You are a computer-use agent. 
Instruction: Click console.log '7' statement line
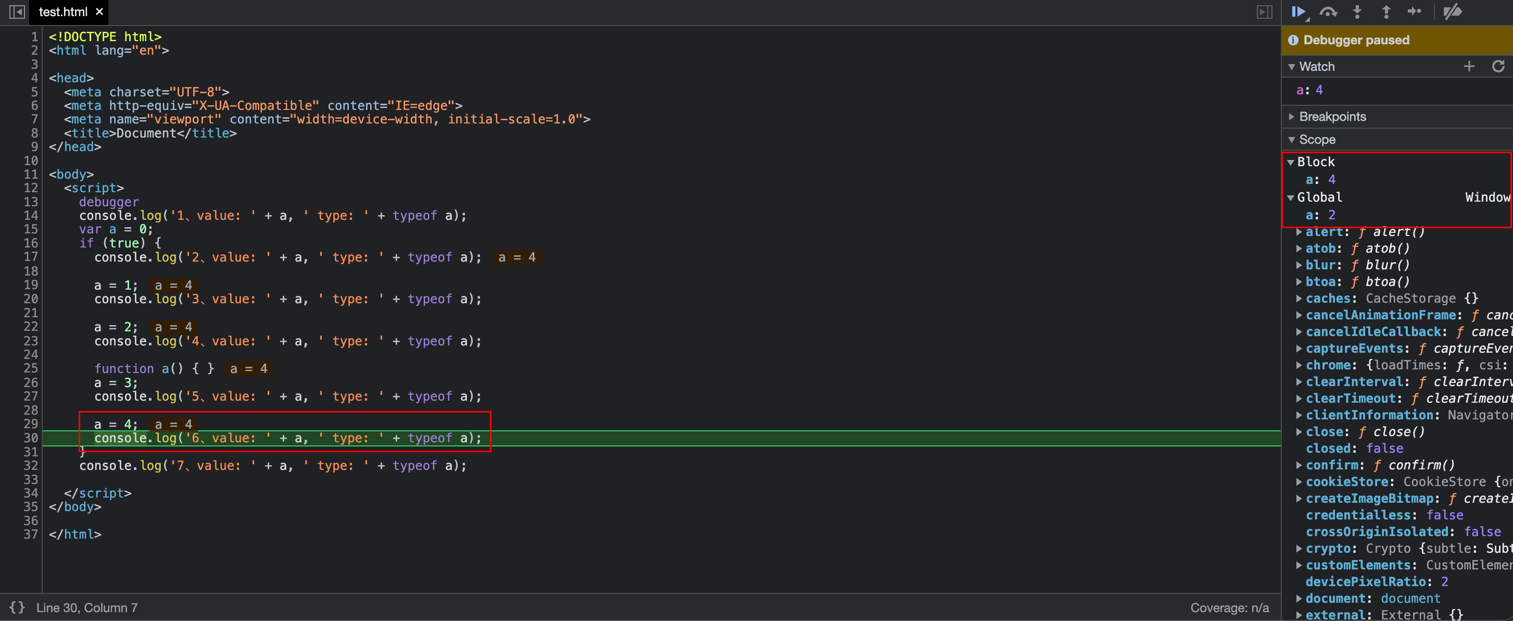pos(273,466)
